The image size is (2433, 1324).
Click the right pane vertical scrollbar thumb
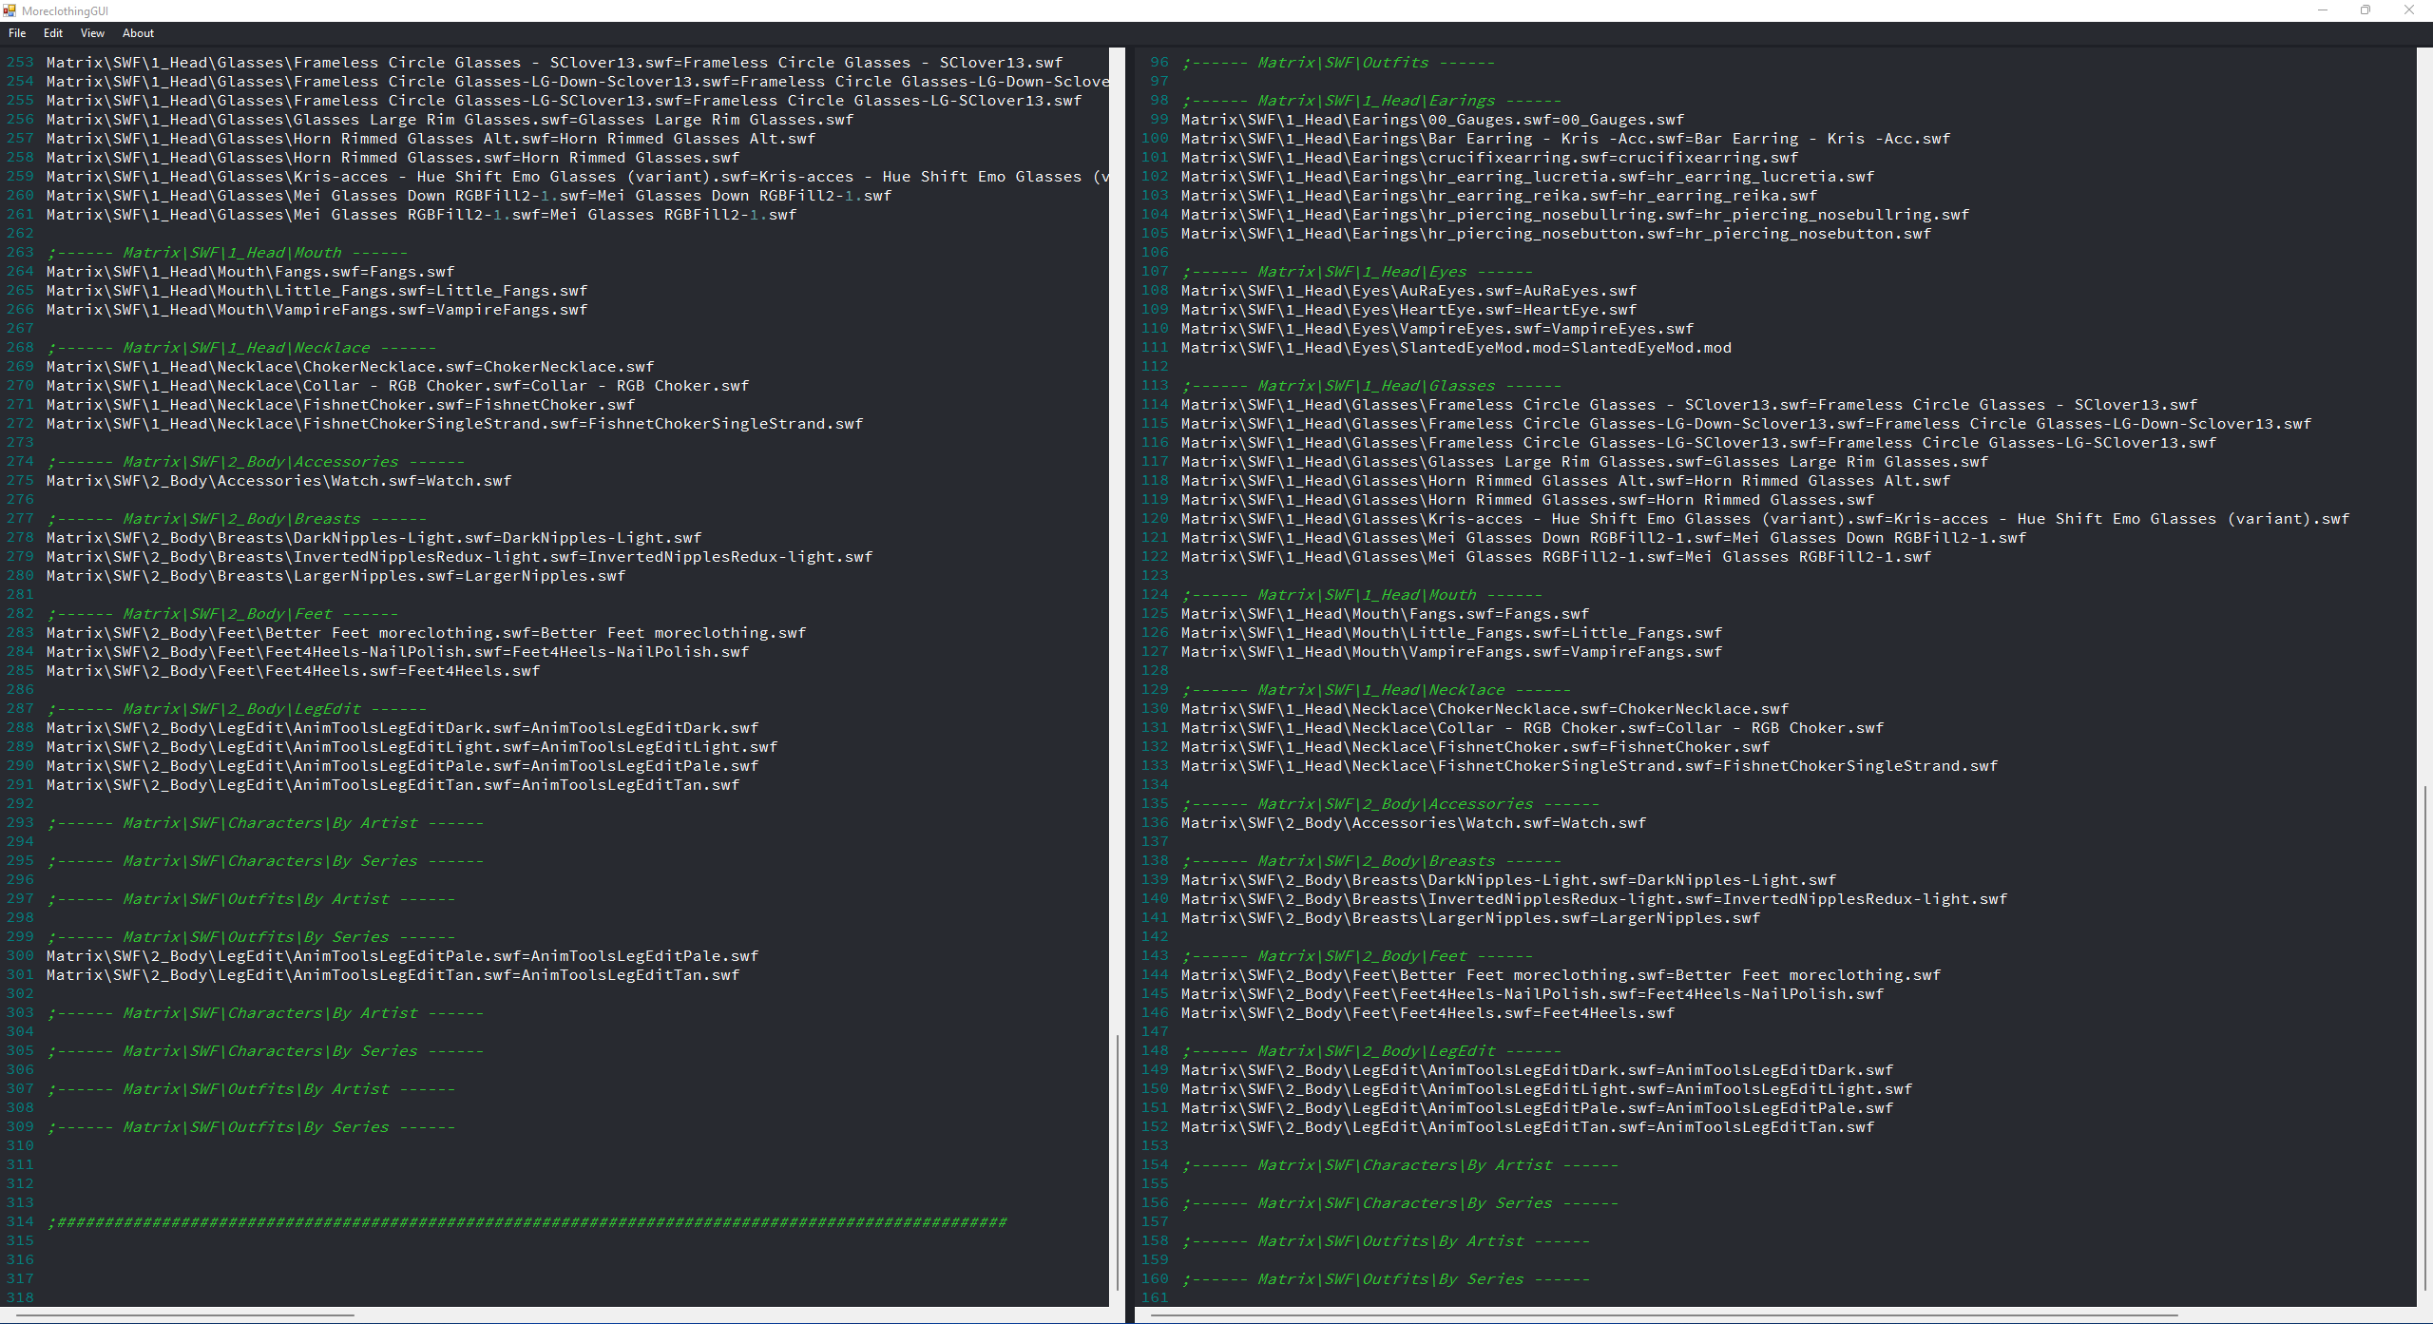point(2424,1036)
